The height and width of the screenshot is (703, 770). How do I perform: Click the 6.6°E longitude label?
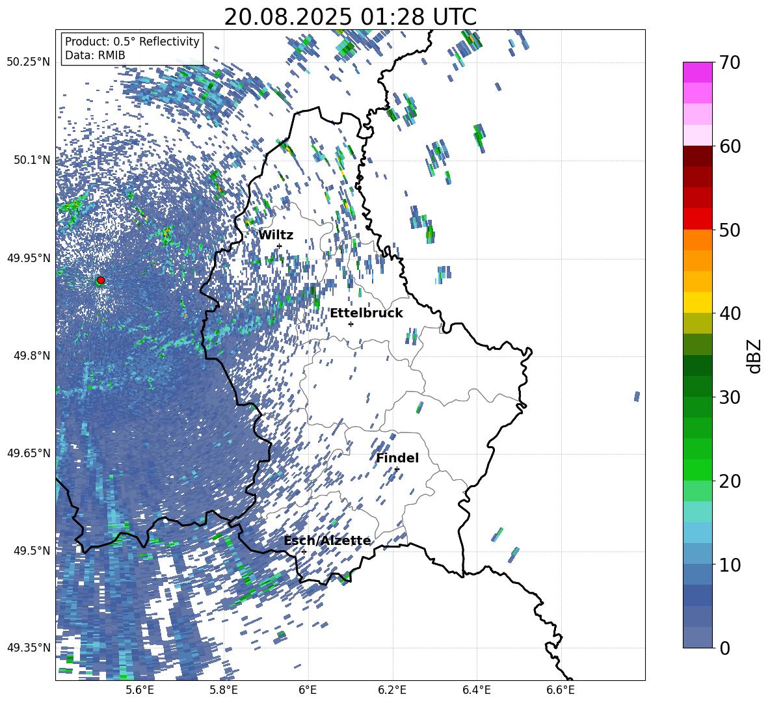561,691
